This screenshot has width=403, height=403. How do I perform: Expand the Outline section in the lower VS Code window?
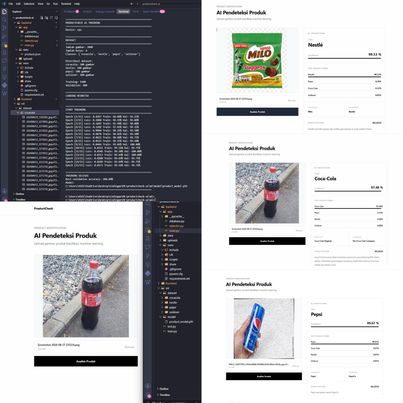coord(164,389)
